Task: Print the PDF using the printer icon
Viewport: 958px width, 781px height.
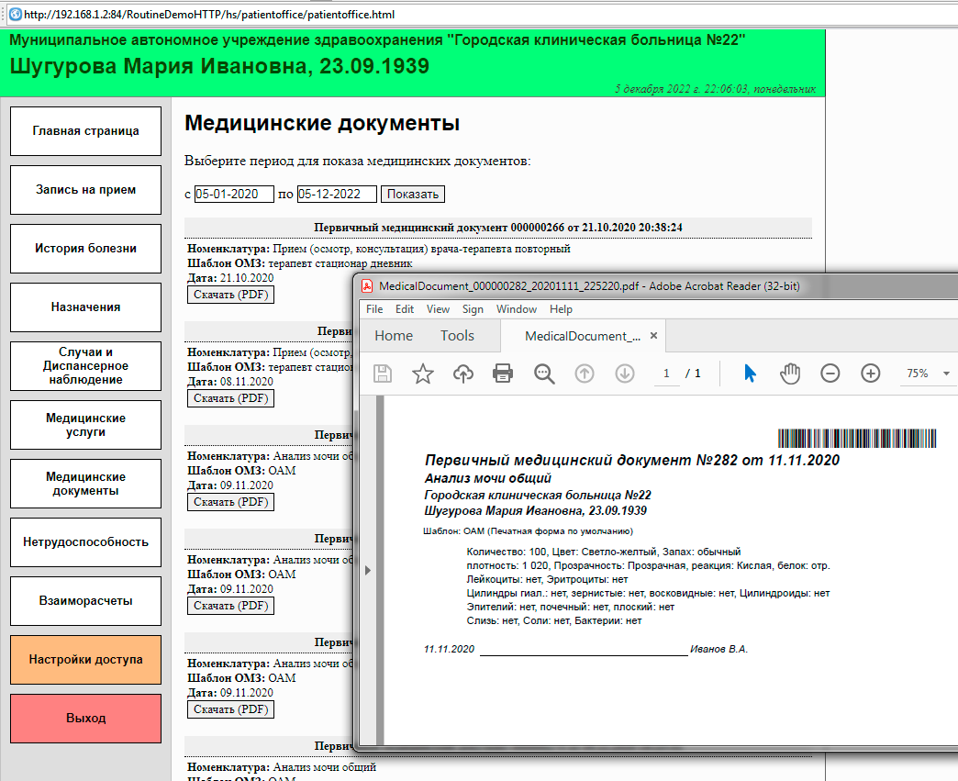Action: coord(503,374)
